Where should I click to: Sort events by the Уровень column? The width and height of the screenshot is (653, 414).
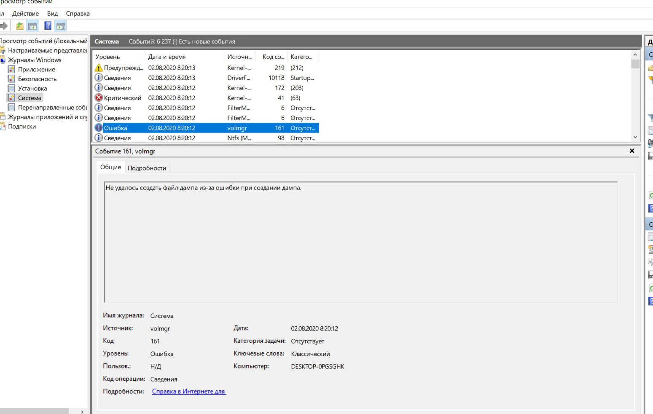[x=118, y=57]
